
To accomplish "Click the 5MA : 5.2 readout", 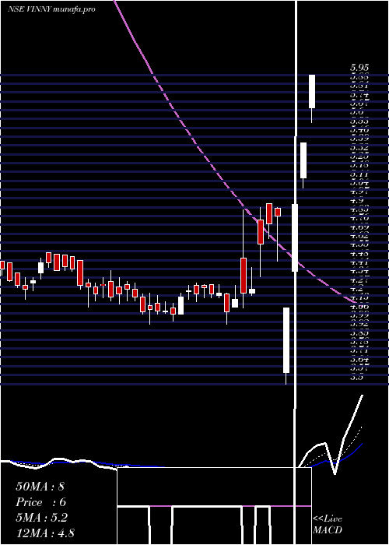I will [x=41, y=518].
